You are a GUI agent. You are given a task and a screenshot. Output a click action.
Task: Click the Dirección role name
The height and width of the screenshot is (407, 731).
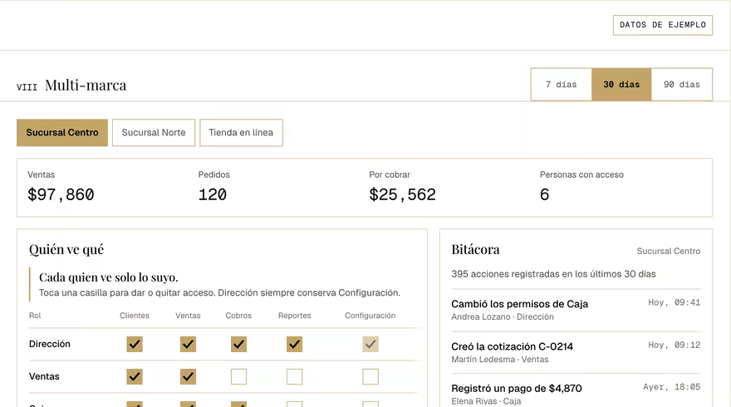tap(49, 344)
